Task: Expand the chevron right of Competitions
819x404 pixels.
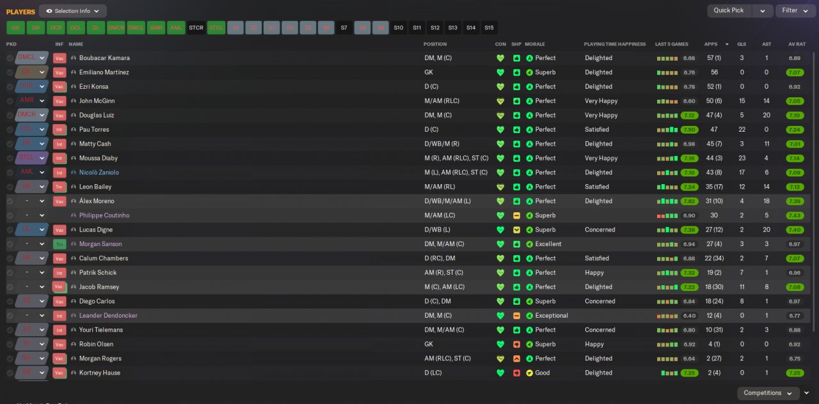Action: click(x=807, y=393)
